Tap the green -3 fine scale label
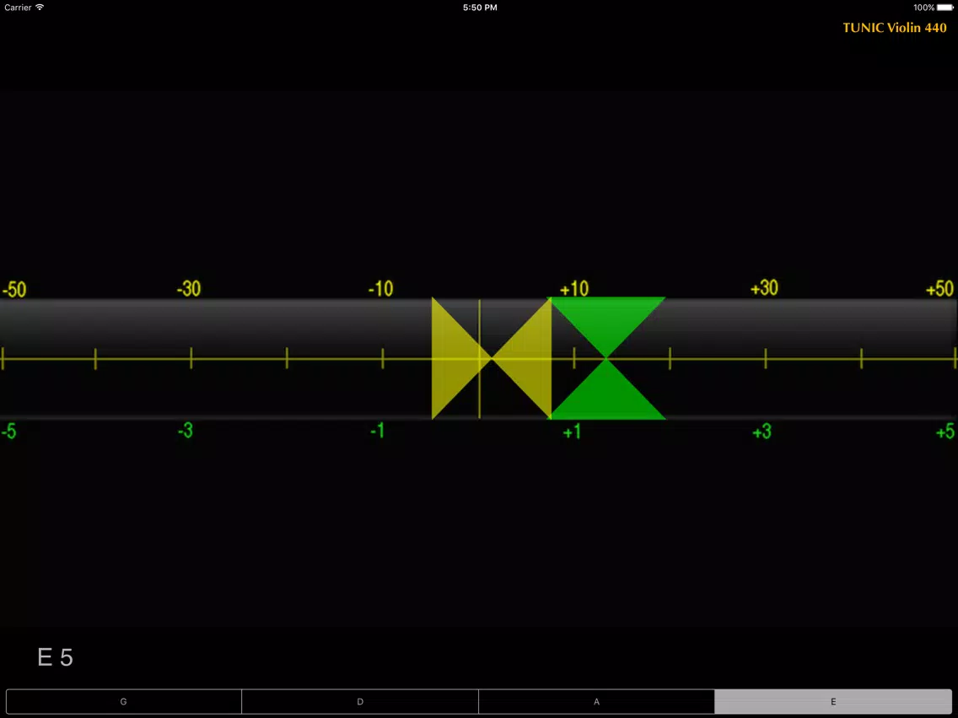Screen dimensions: 958x718 point(186,431)
